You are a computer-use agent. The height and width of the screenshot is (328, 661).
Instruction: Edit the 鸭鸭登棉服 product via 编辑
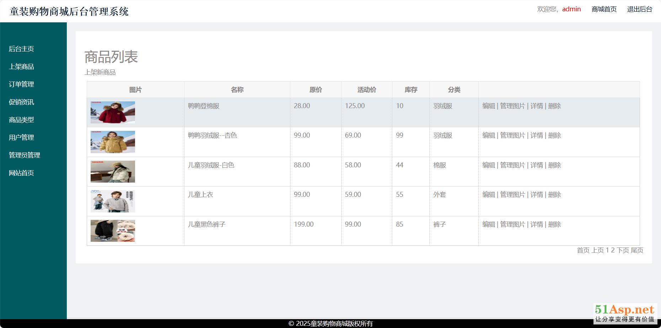[x=488, y=106]
